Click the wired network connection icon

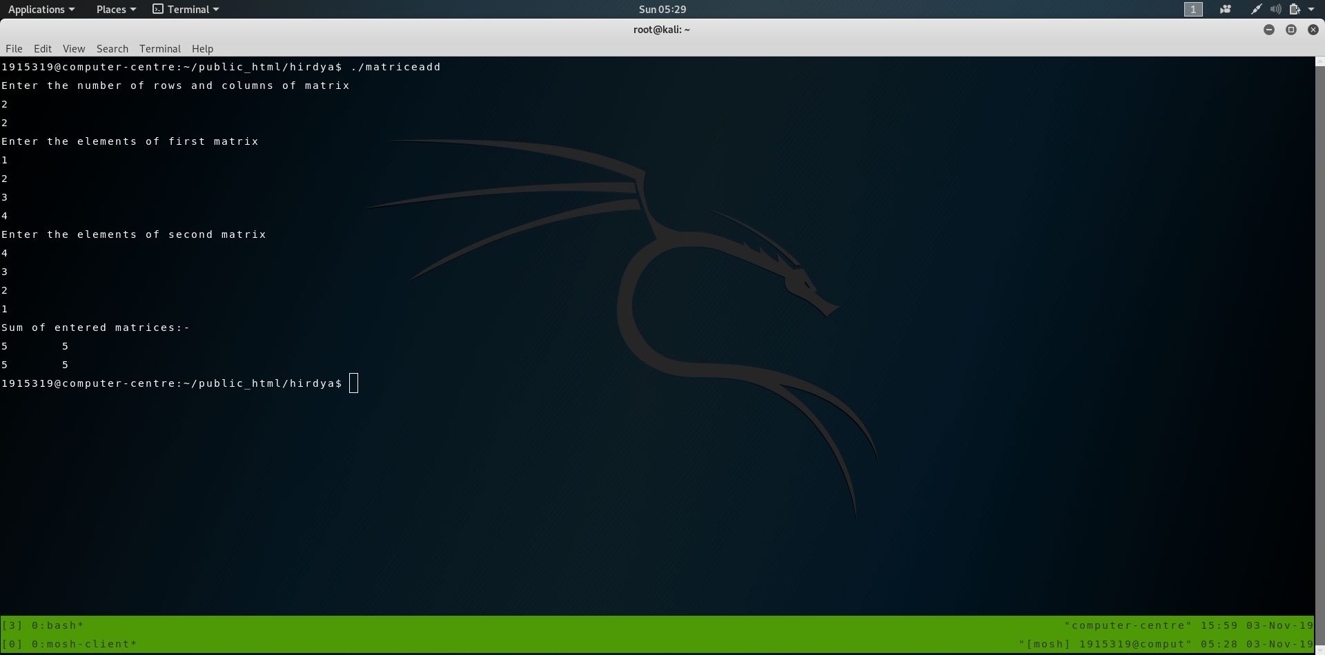pos(1257,9)
